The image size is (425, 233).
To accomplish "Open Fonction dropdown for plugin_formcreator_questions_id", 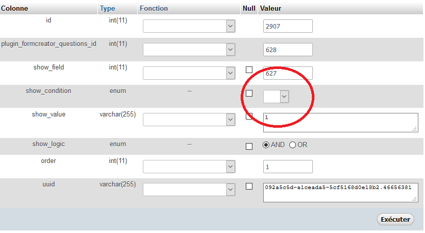I will pyautogui.click(x=189, y=50).
